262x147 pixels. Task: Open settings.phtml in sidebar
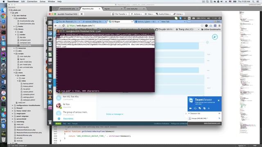pyautogui.click(x=28, y=97)
